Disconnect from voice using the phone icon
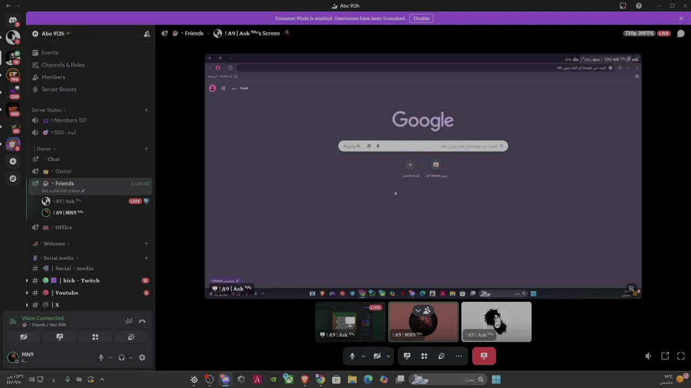Image resolution: width=691 pixels, height=388 pixels. tap(142, 321)
